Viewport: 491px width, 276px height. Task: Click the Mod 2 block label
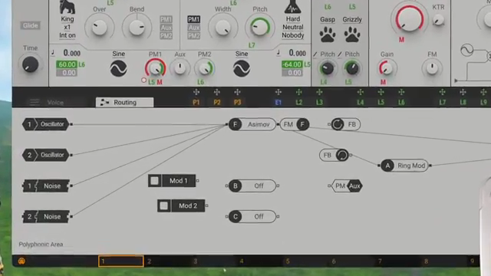(188, 205)
